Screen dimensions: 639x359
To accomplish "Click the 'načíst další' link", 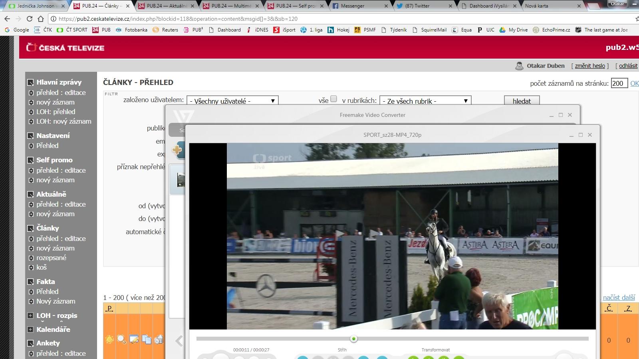I will coord(619,298).
